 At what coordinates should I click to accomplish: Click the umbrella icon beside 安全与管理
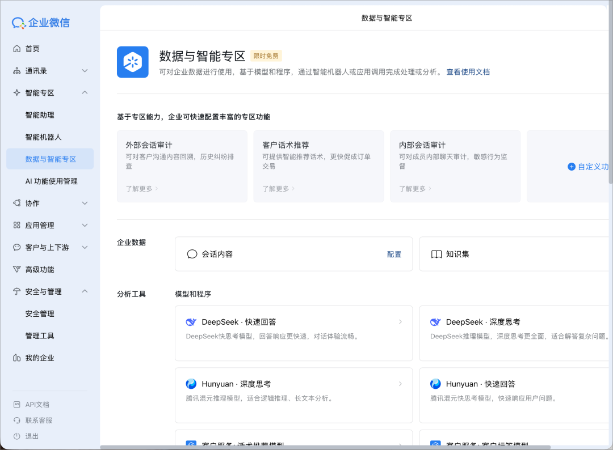coord(17,291)
